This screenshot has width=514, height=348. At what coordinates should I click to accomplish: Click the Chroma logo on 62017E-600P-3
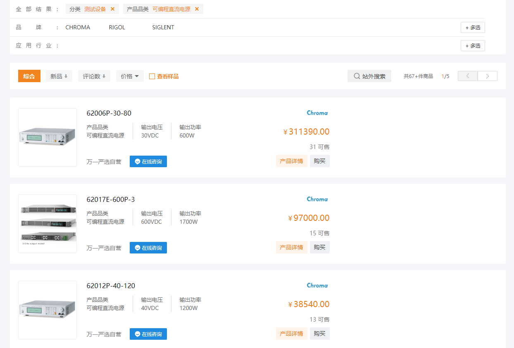point(317,199)
